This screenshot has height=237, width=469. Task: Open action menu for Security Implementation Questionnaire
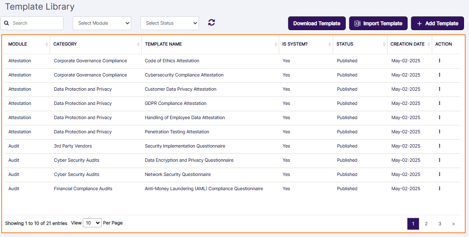pos(439,146)
